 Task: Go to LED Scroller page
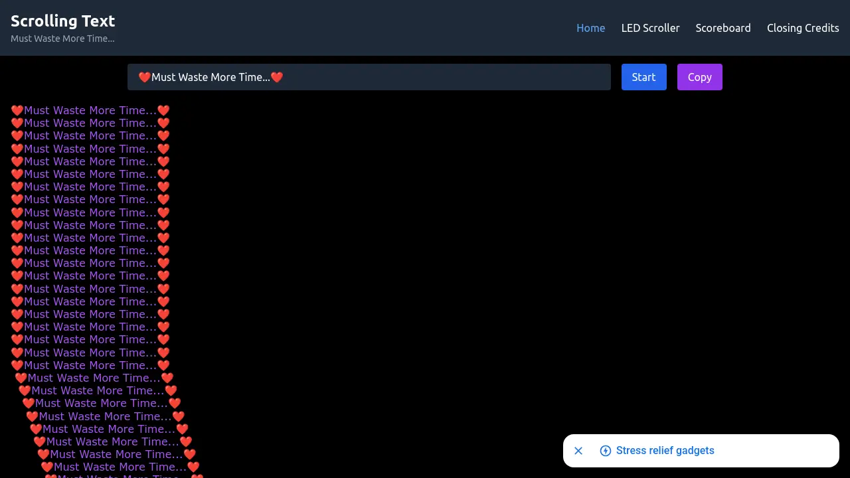point(650,28)
